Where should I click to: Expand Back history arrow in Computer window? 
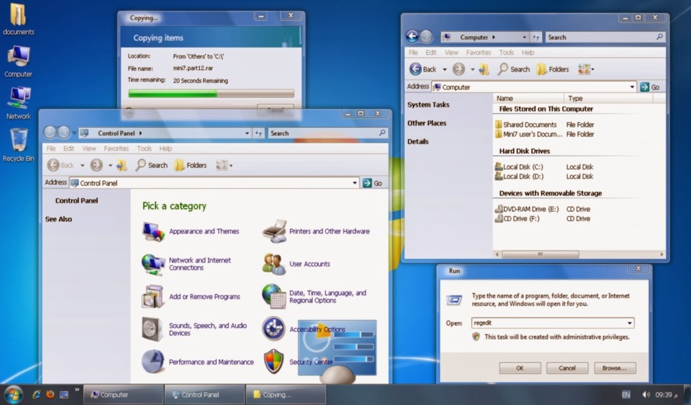(445, 70)
